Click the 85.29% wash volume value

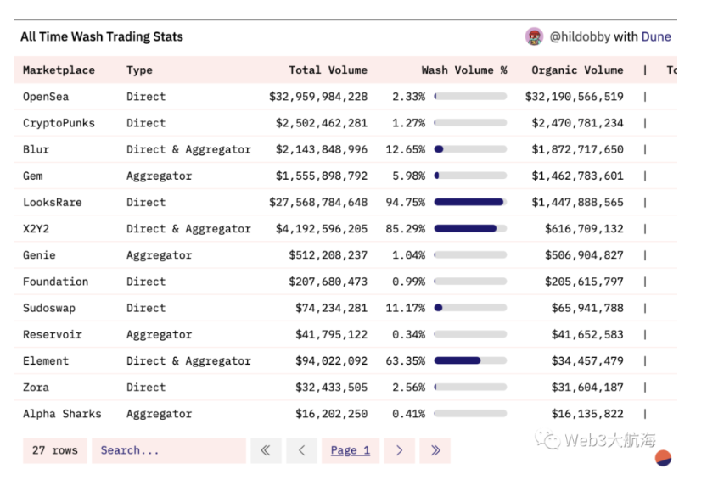point(406,228)
